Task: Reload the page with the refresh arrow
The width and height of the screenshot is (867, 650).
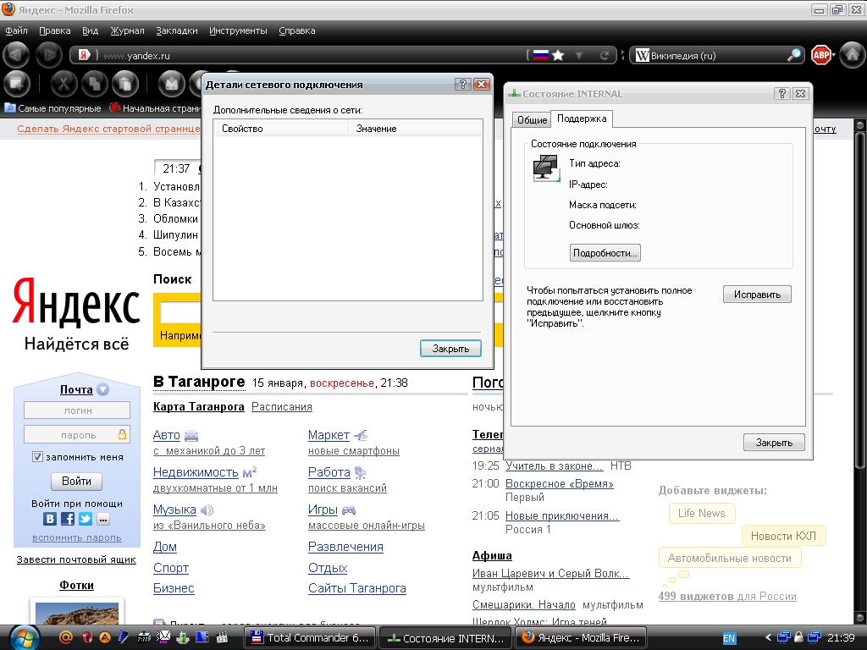Action: (x=605, y=55)
